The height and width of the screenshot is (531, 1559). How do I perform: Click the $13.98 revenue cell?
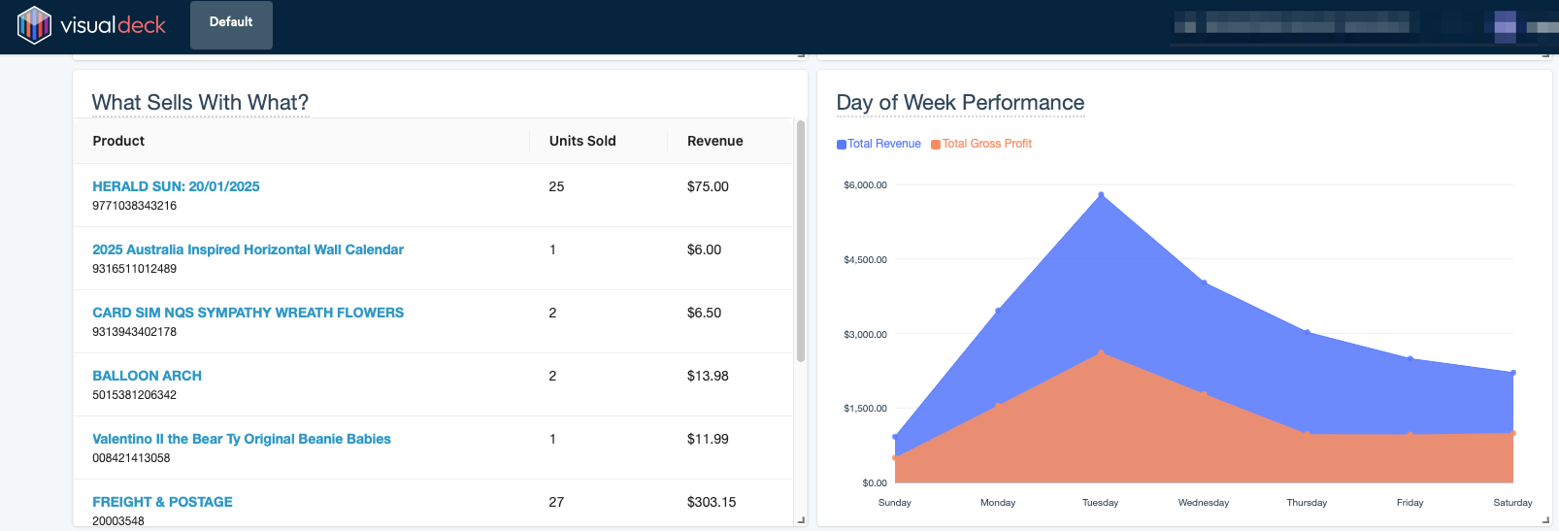(x=708, y=376)
